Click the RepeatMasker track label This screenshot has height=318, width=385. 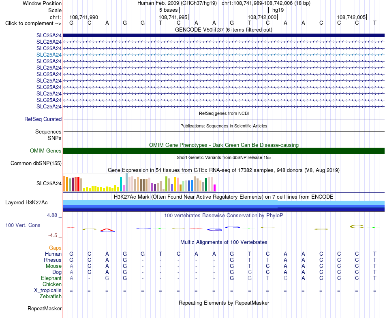coord(45,308)
